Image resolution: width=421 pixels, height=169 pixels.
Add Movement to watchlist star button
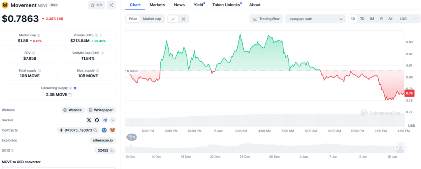tap(97, 5)
